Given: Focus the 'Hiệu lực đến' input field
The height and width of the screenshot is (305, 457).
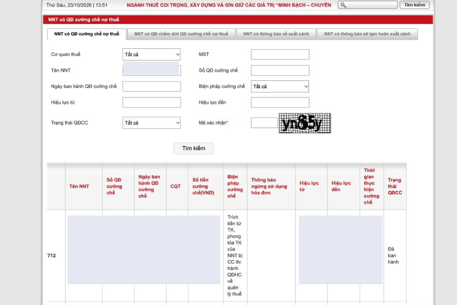Looking at the screenshot, I should (280, 103).
